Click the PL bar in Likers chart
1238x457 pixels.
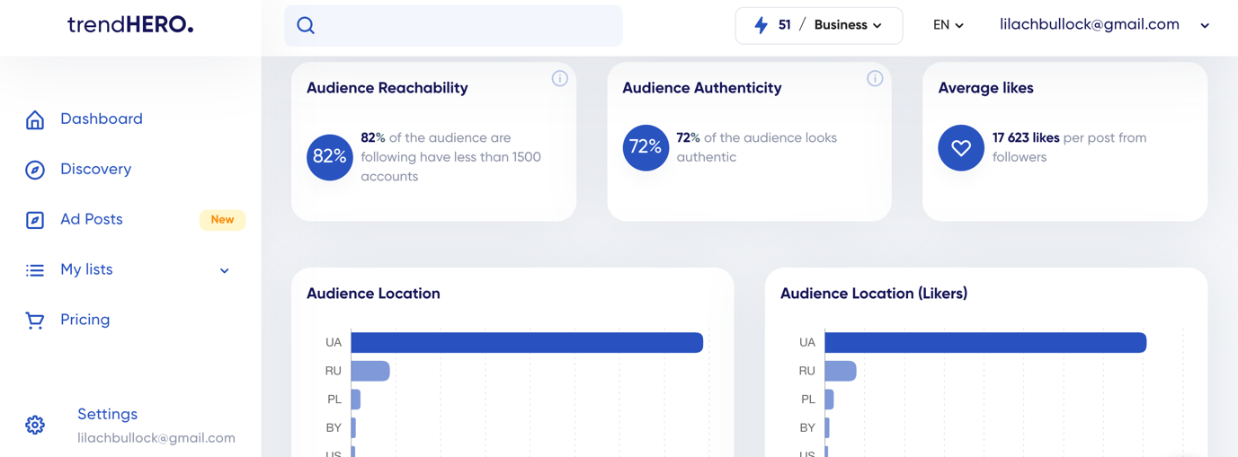(x=829, y=400)
